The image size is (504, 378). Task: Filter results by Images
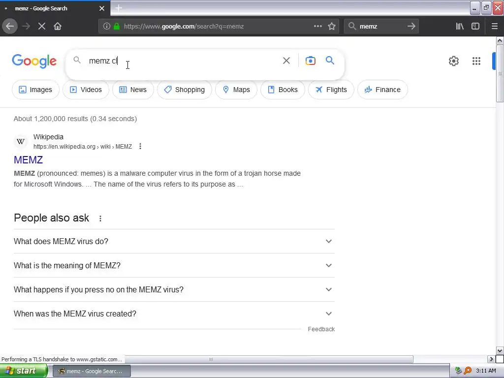35,90
